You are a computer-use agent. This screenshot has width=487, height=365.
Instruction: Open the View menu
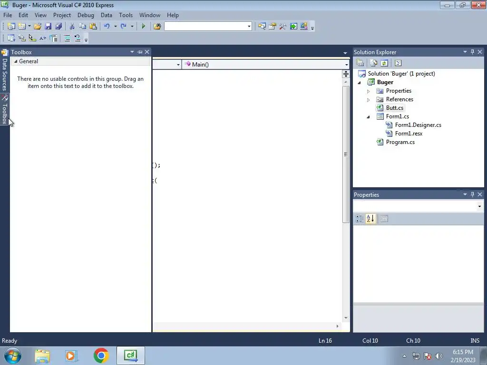[x=40, y=15]
